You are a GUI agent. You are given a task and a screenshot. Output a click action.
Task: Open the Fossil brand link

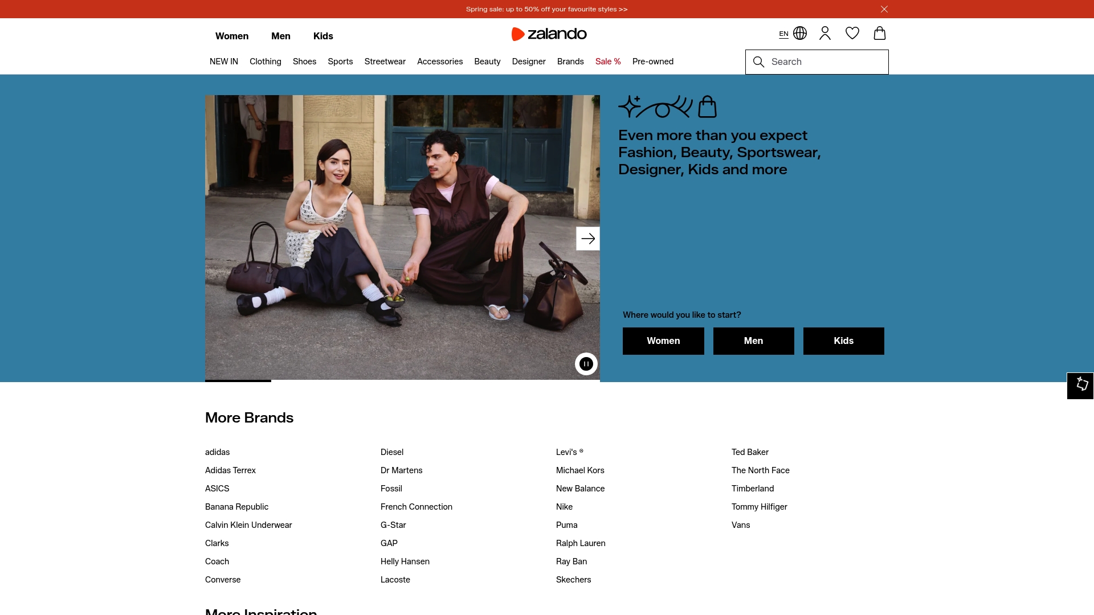click(391, 489)
